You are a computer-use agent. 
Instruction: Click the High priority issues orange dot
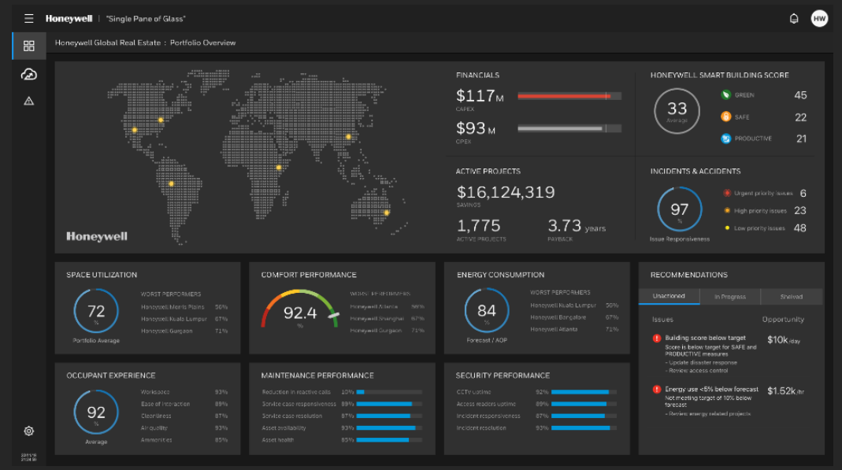pos(727,211)
